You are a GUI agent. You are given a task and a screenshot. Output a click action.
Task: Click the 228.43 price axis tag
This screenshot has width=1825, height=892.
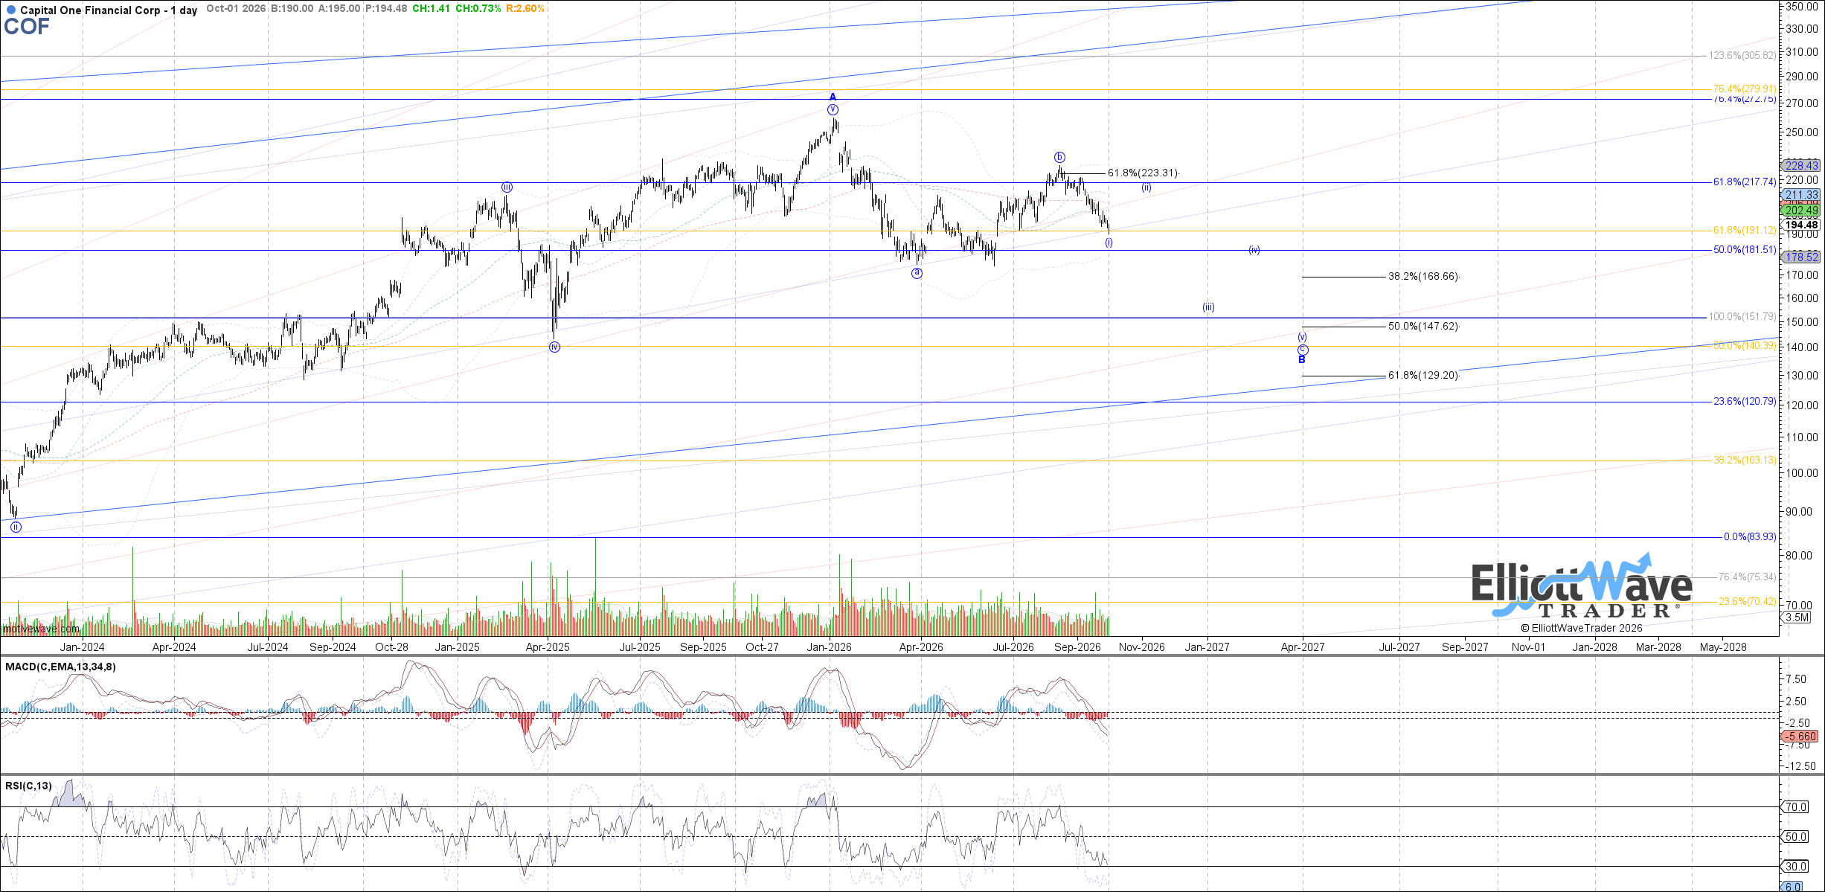tap(1799, 165)
